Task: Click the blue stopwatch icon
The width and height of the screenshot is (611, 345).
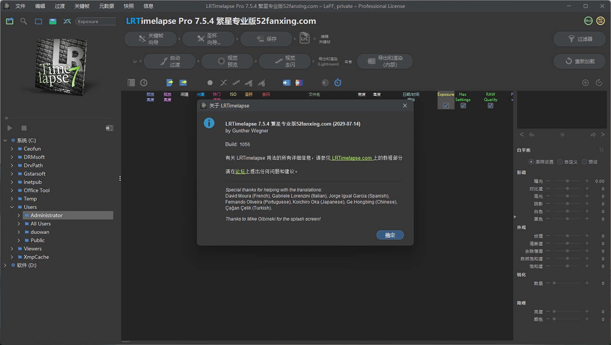Action: pos(338,83)
